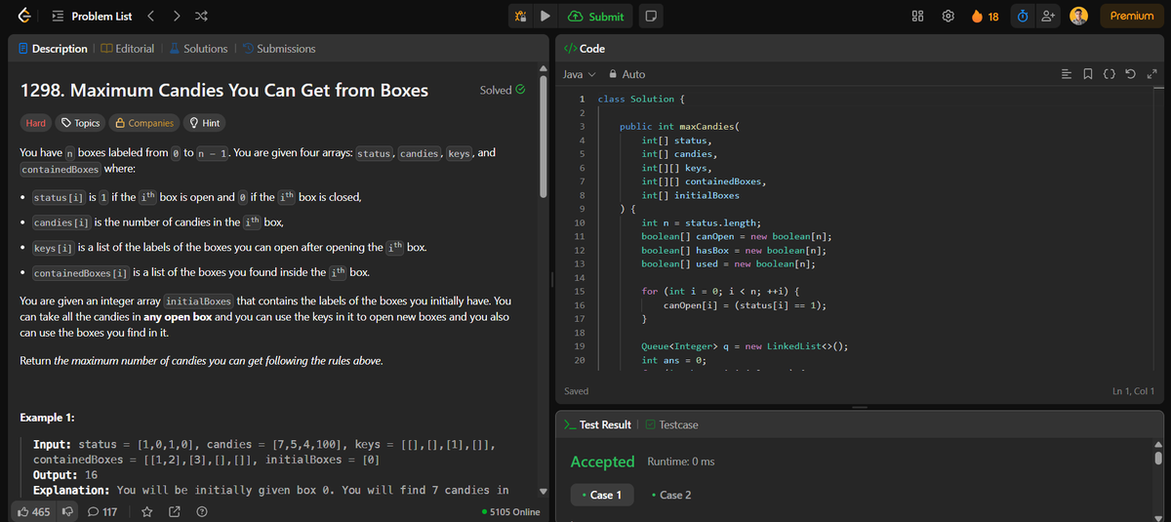Like the problem with thumbs-up 465
1171x522 pixels.
click(35, 512)
